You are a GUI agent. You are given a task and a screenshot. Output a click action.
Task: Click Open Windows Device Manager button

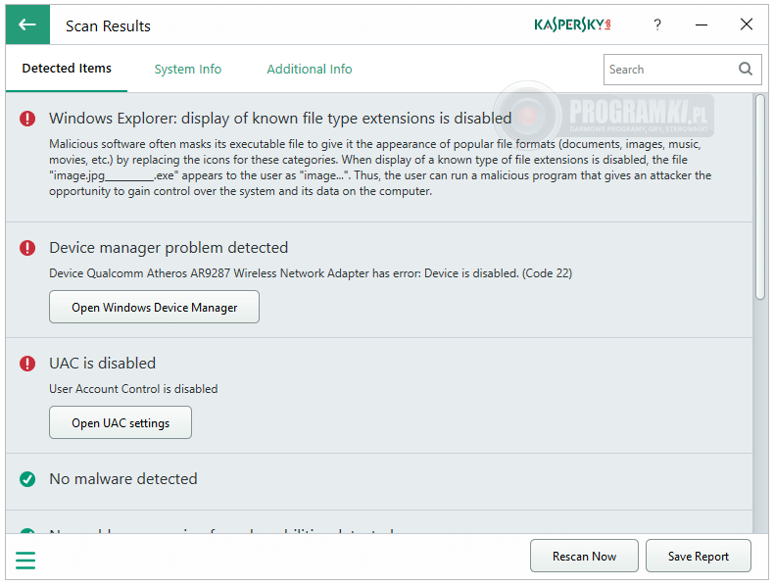[154, 307]
